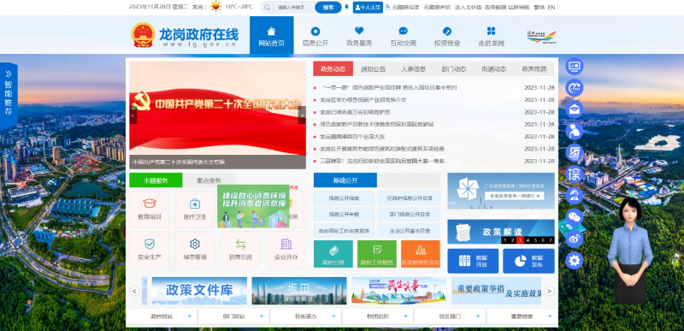The height and width of the screenshot is (331, 684).
Task: Click the gear settings sidebar icon
Action: 574,260
